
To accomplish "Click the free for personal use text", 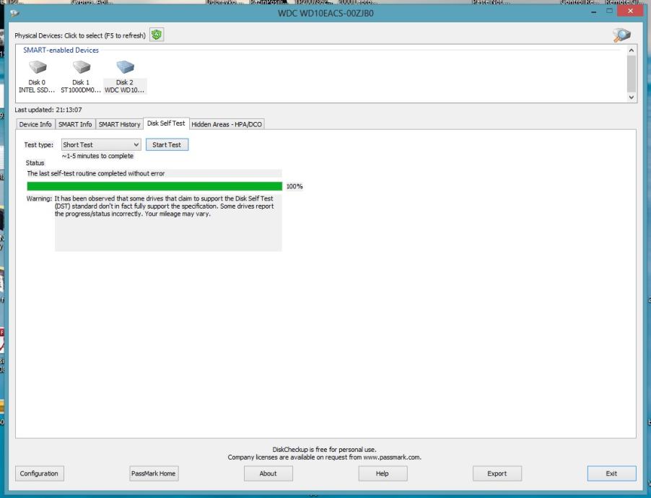I will pos(324,450).
